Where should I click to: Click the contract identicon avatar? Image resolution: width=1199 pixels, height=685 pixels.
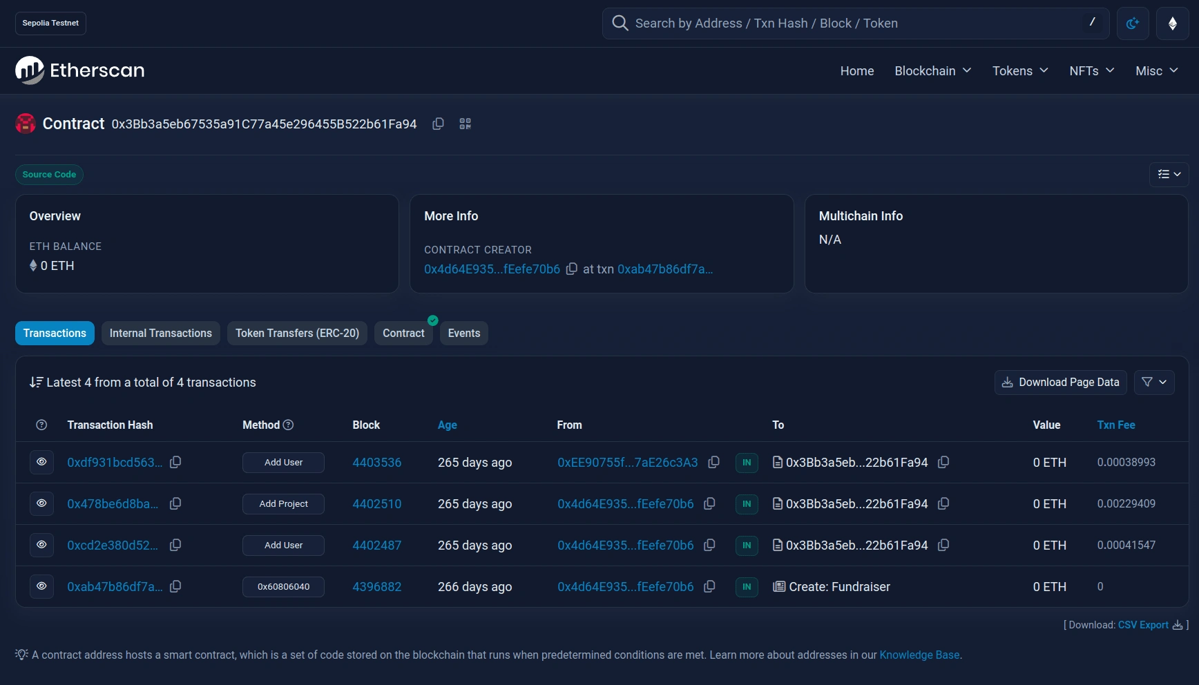point(26,124)
